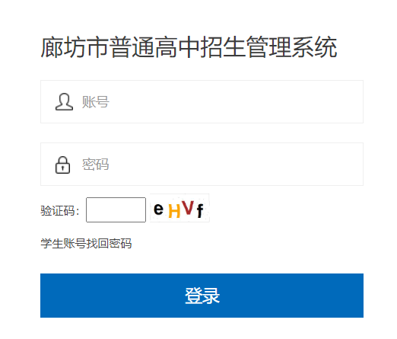The image size is (397, 339).
Task: Focus the 验证码 captcha text box
Action: click(x=116, y=209)
